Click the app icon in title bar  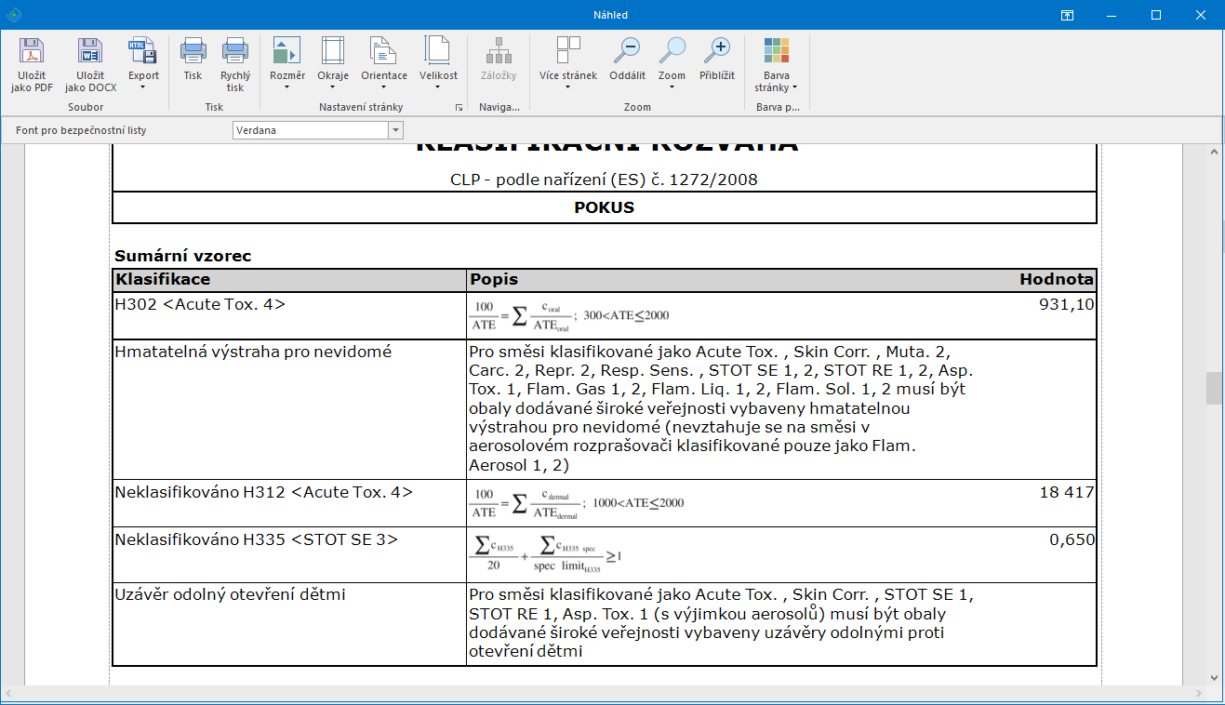coord(13,15)
